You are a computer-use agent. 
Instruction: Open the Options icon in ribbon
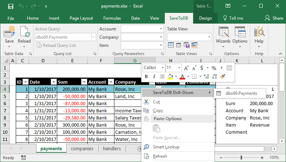click(240, 32)
